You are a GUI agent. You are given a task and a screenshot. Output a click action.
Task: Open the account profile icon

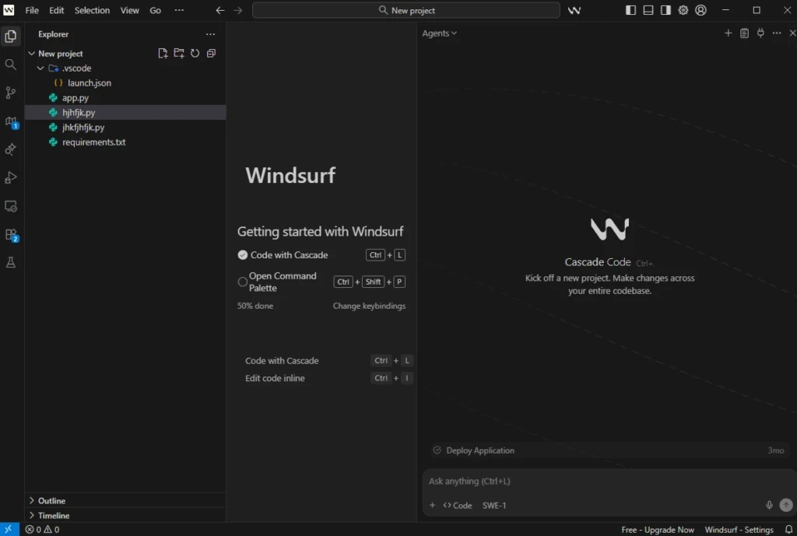pyautogui.click(x=701, y=10)
